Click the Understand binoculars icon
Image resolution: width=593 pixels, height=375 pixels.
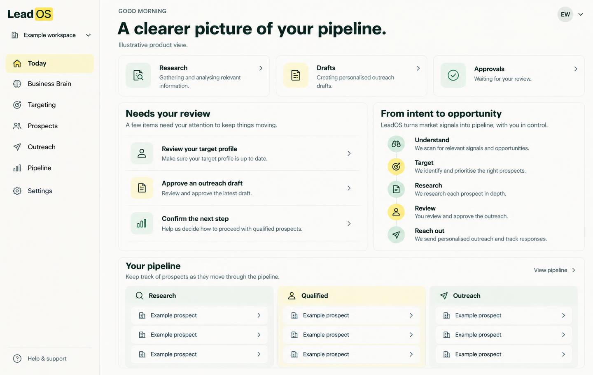point(396,144)
